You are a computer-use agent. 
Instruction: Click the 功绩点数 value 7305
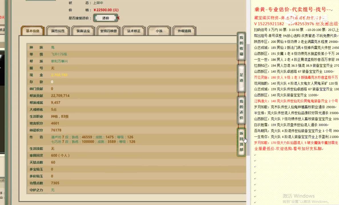(x=55, y=183)
